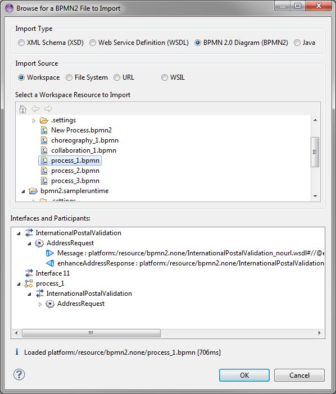Click the Cancel button
This screenshot has width=336, height=394.
(299, 375)
